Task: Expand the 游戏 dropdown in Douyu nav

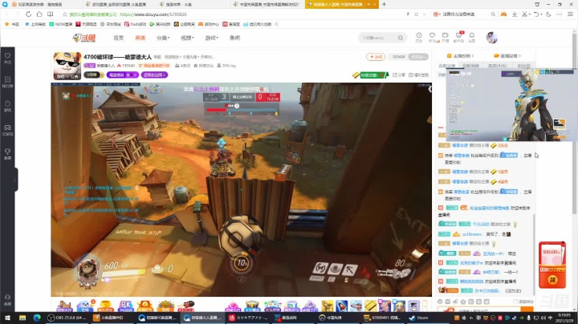Action: [212, 38]
